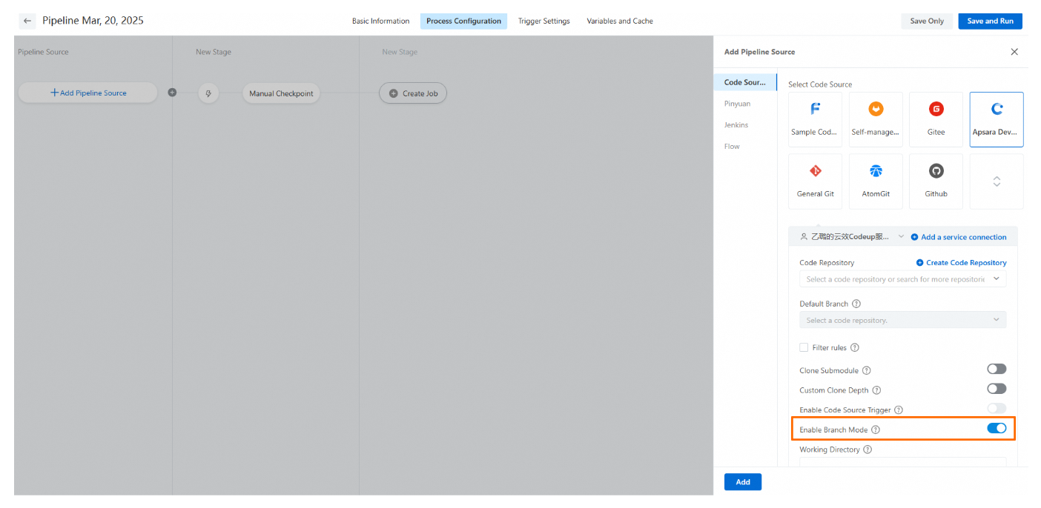Click plus icon of Add a service connection
Viewport: 1041px width, 508px height.
(x=914, y=237)
